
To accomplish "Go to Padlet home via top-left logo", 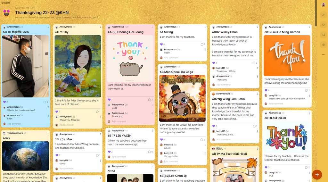I will pyautogui.click(x=6, y=3).
